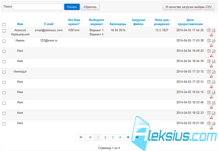The image size is (218, 151).
Task: Click the email@aleksius.com cell
Action: click(x=49, y=30)
